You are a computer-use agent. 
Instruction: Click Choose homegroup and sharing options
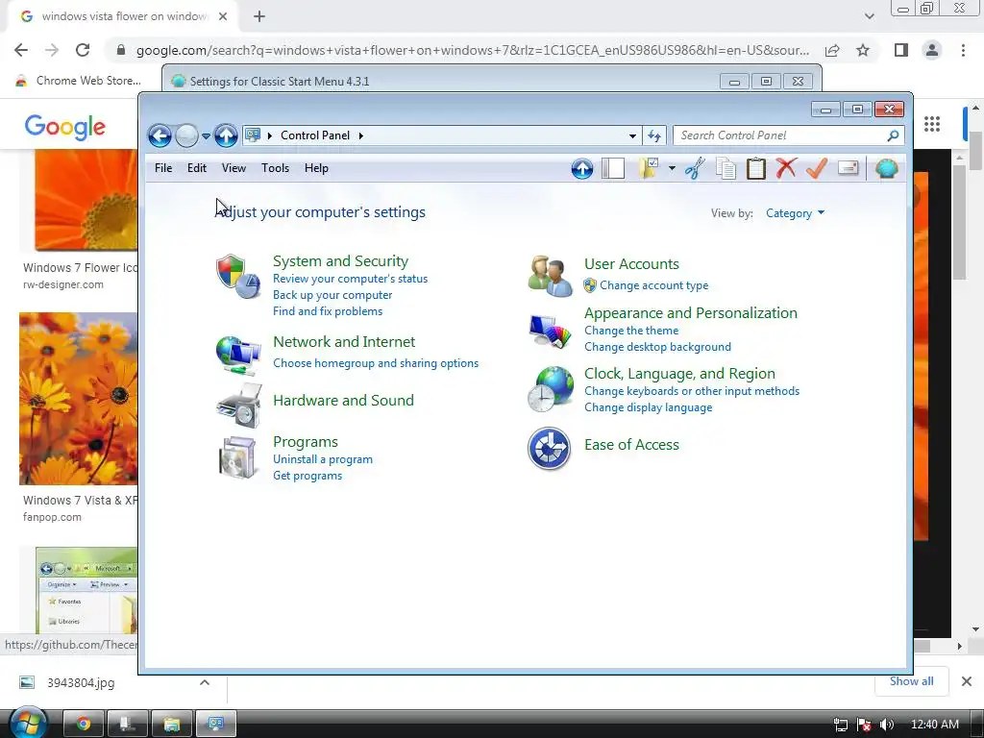click(x=376, y=363)
